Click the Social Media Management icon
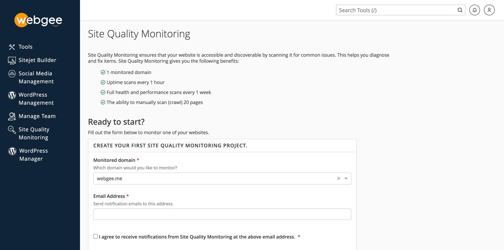The image size is (504, 250). coord(12,74)
